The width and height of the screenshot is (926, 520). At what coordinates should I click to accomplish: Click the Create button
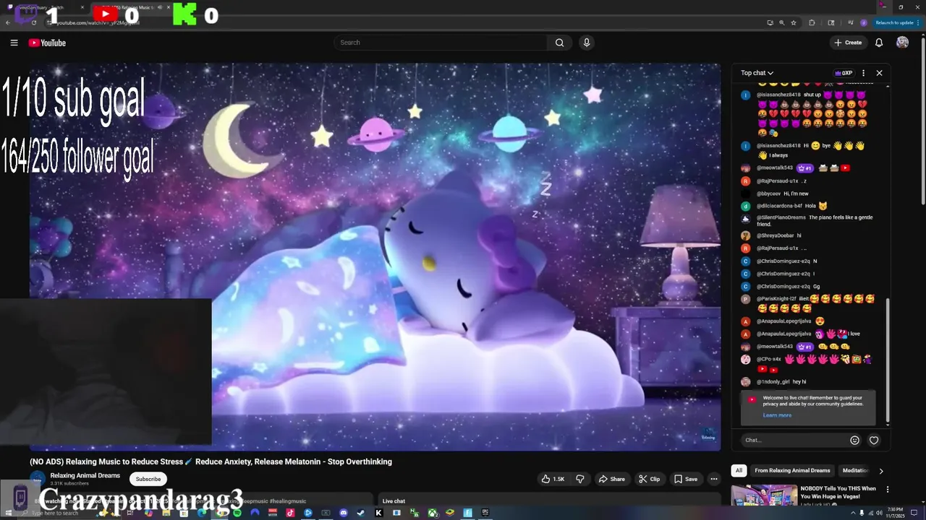tap(848, 43)
